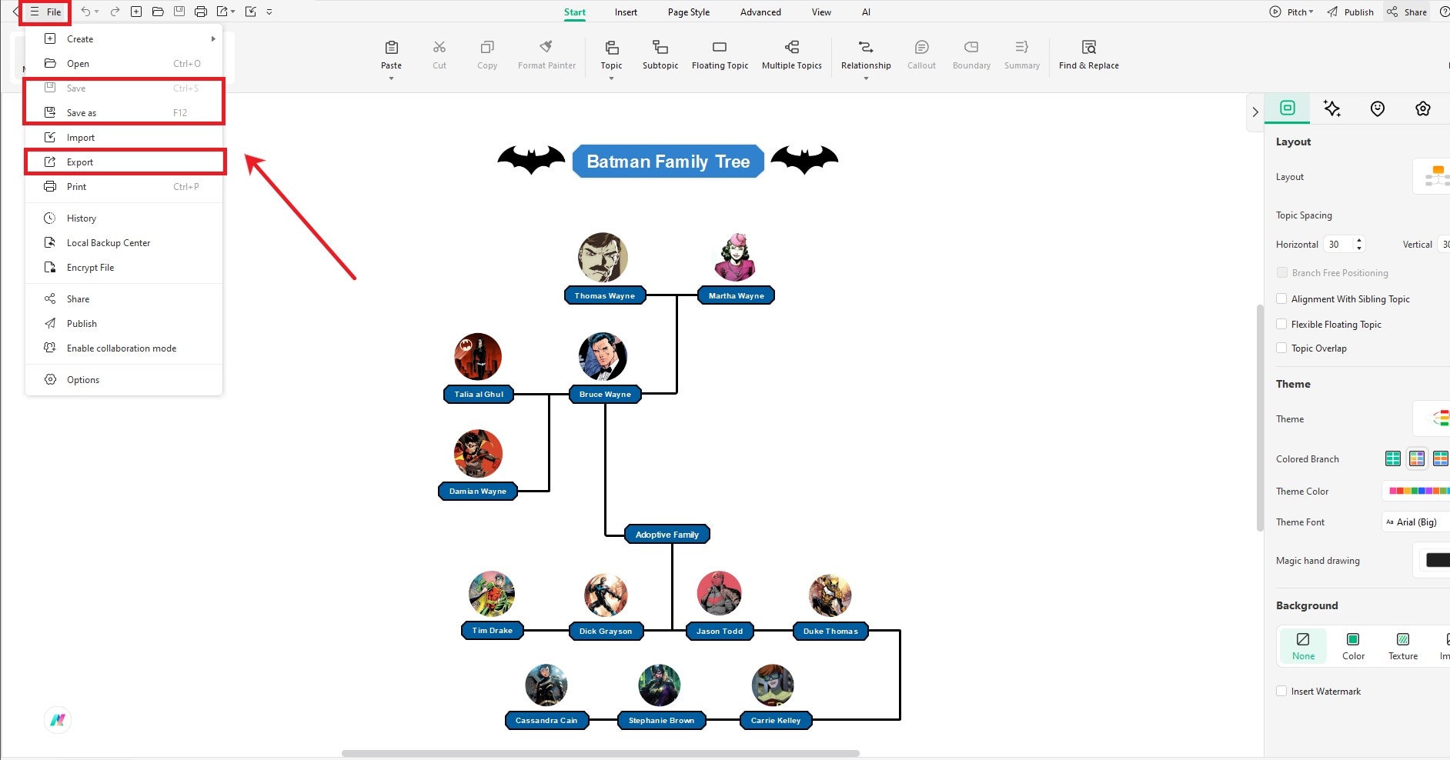
Task: Open the AI sparkle panel tab
Action: (x=1332, y=108)
